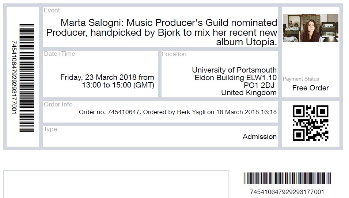This screenshot has width=349, height=198.
Task: Click the "Admission" ticket type text
Action: (x=259, y=137)
